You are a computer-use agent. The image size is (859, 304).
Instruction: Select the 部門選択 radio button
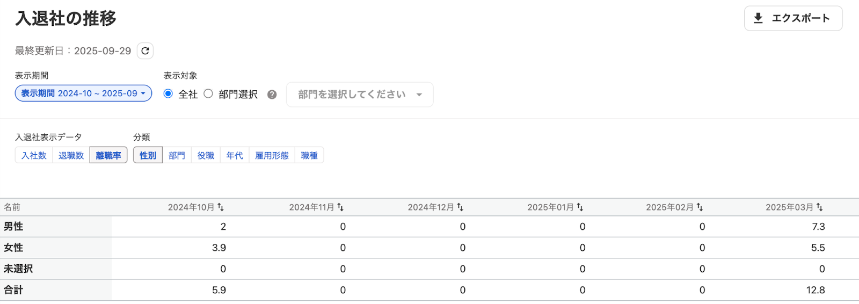(x=208, y=93)
